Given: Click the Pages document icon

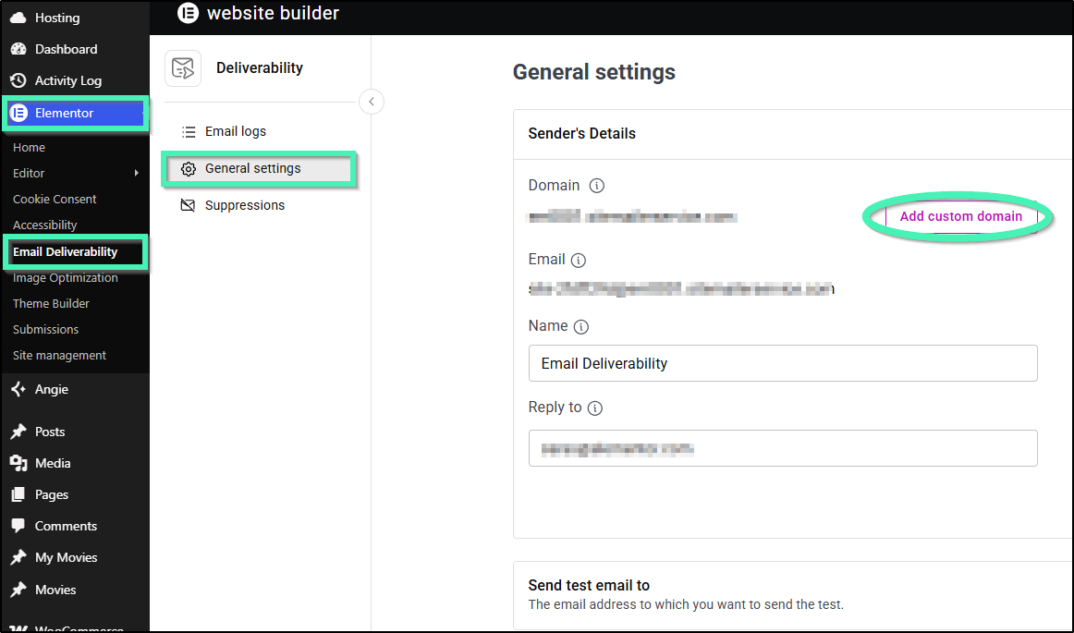Looking at the screenshot, I should [18, 494].
